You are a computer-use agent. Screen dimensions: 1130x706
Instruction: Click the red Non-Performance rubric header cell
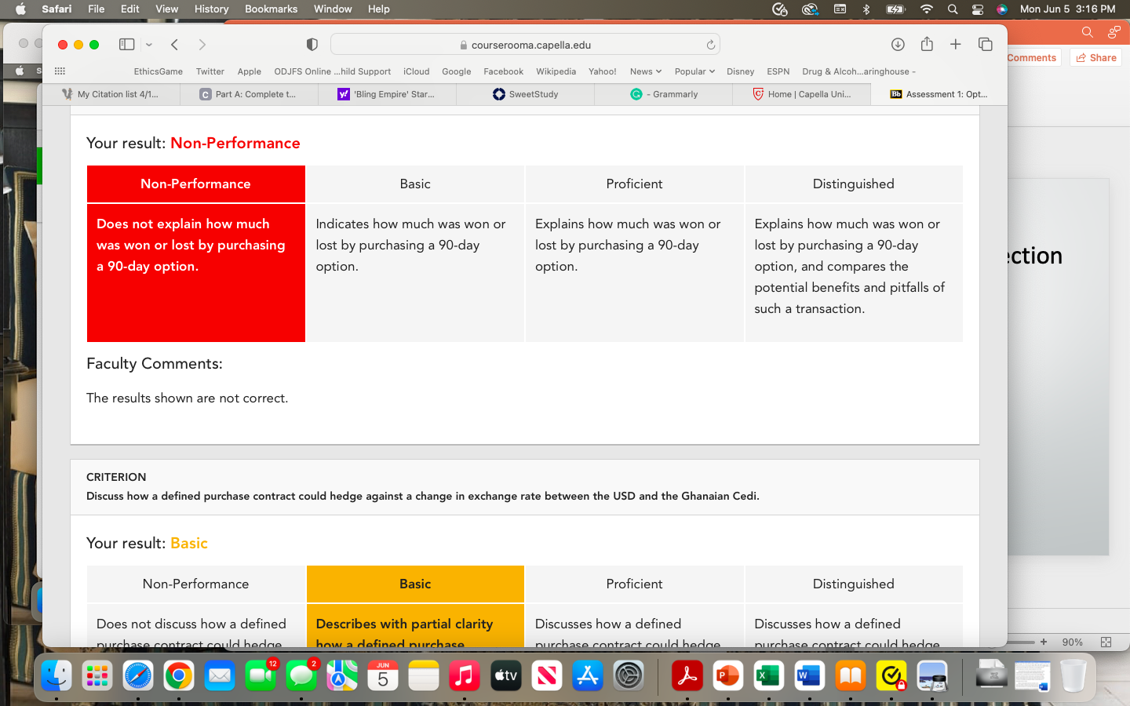pos(196,184)
